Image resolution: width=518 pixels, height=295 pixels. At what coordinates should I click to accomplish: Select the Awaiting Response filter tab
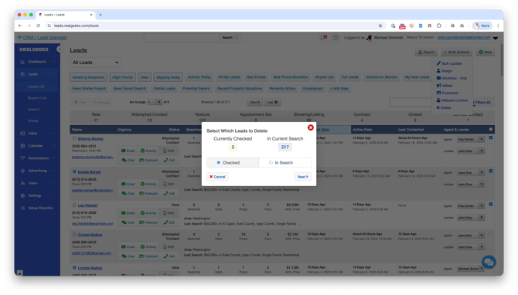click(89, 77)
